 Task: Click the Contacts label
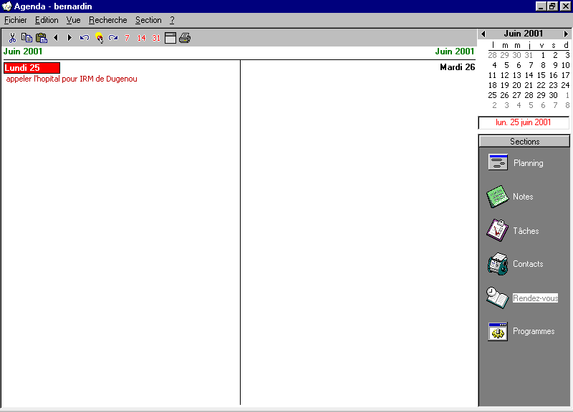click(x=528, y=264)
